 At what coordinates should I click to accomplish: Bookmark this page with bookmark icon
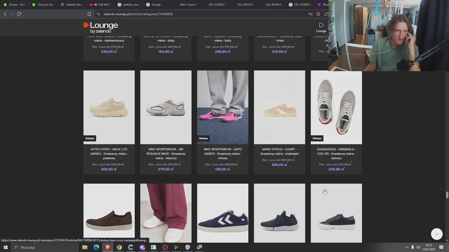[x=89, y=14]
